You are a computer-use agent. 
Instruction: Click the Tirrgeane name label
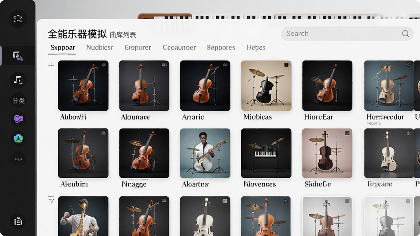click(379, 184)
